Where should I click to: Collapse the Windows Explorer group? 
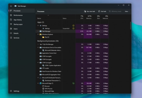[x=38, y=34]
